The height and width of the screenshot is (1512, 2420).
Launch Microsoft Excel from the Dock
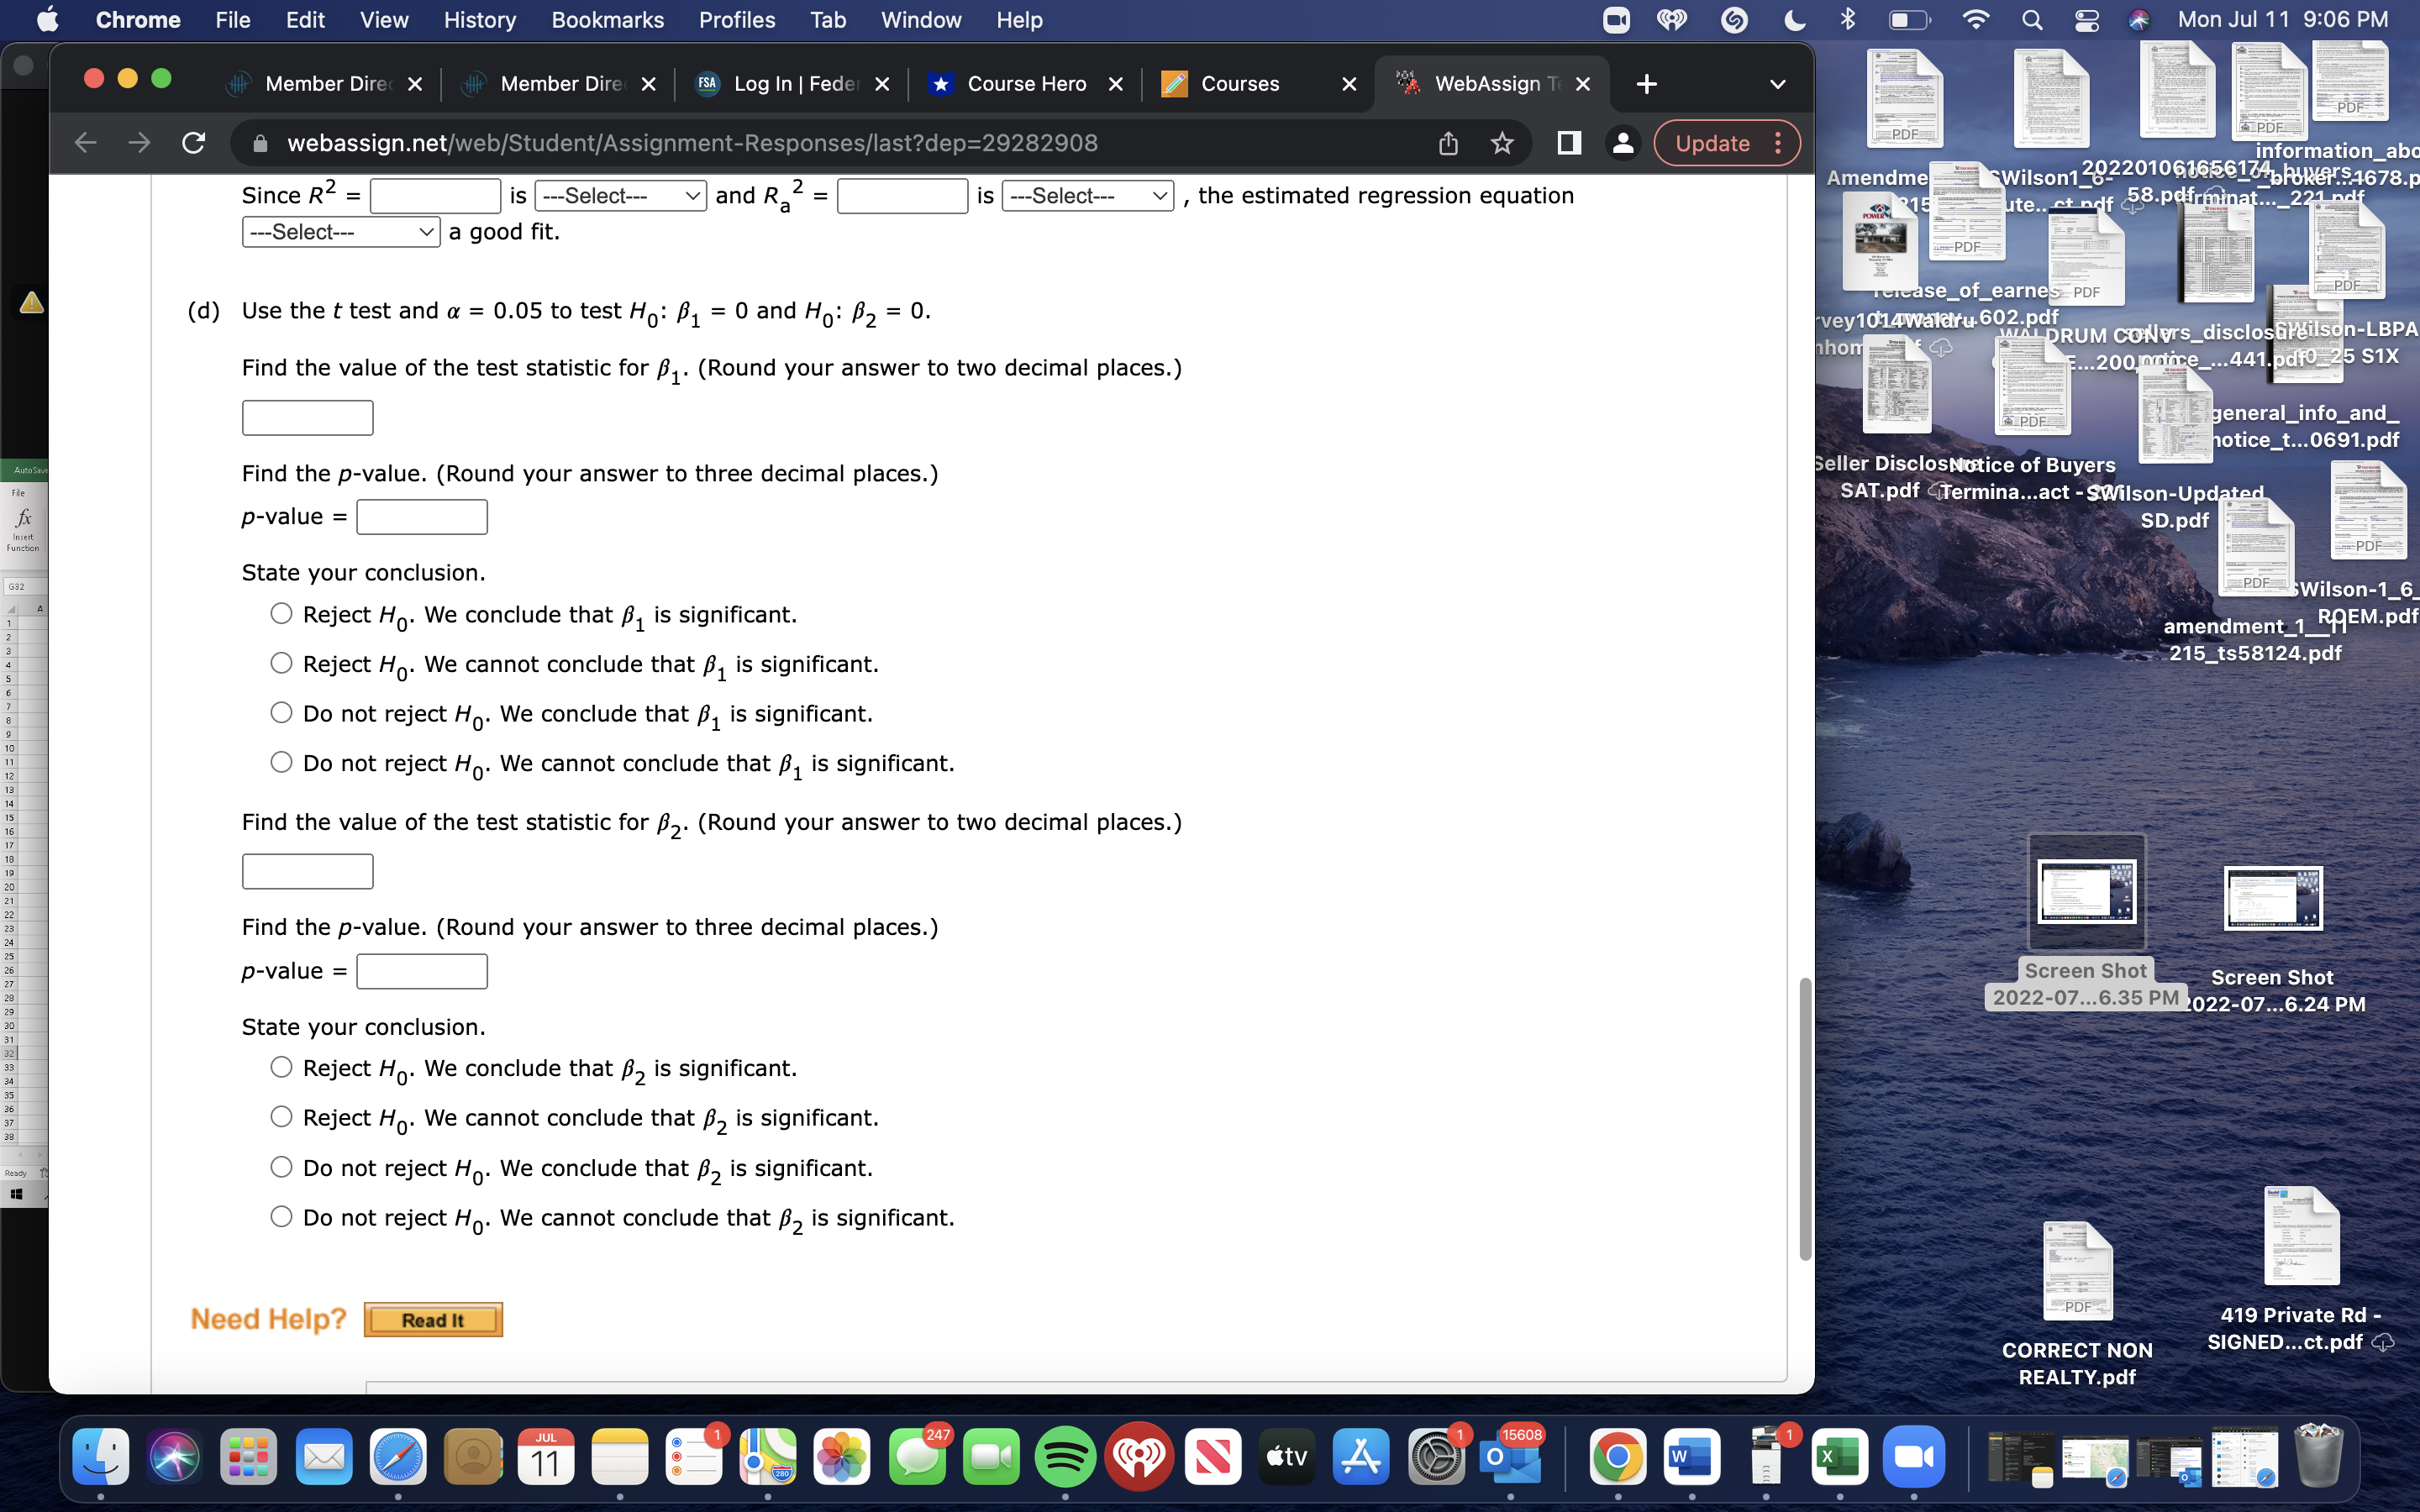point(1841,1458)
